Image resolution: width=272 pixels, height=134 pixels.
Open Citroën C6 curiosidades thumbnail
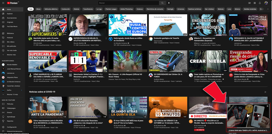[x=168, y=61]
